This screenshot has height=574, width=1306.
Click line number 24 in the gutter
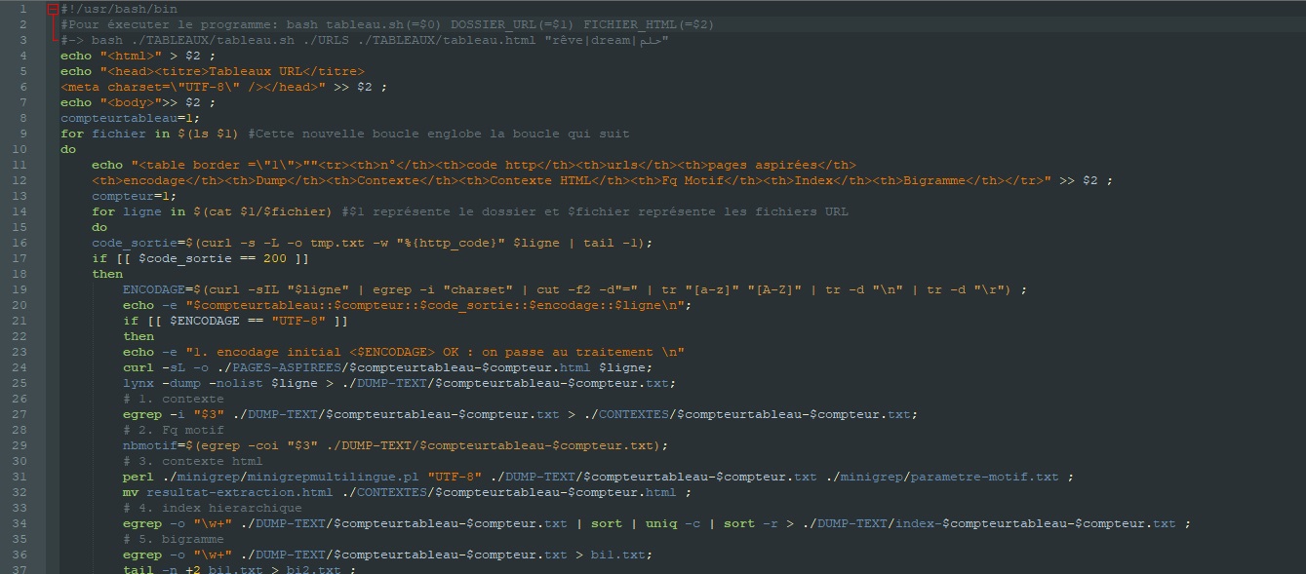[x=21, y=367]
